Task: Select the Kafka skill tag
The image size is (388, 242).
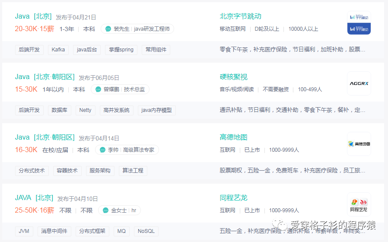Action: coord(58,50)
